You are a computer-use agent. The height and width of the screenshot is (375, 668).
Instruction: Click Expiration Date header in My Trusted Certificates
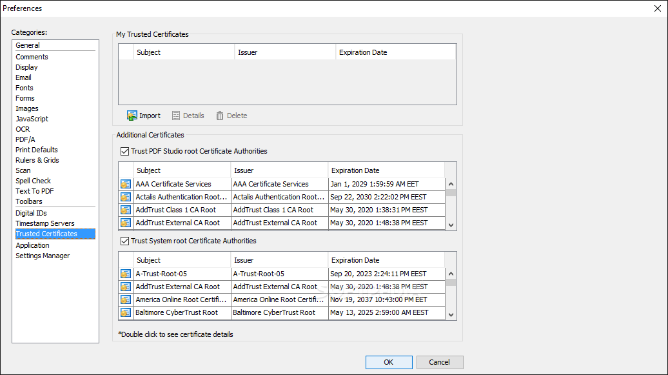pyautogui.click(x=396, y=52)
